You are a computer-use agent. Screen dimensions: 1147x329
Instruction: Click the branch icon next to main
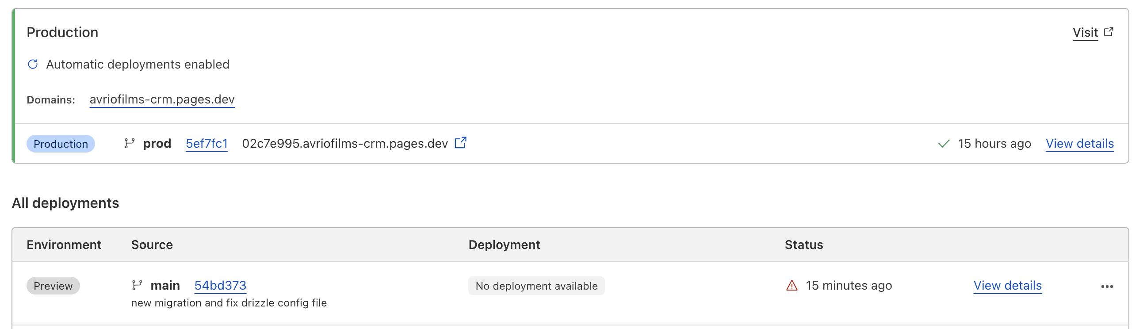(x=137, y=285)
